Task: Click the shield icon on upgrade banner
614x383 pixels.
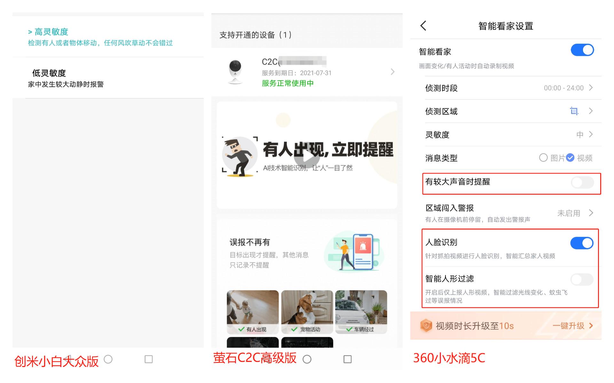Action: pyautogui.click(x=426, y=326)
